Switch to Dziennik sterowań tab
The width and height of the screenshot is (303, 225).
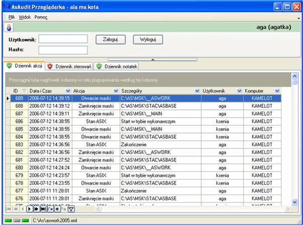[x=69, y=66]
